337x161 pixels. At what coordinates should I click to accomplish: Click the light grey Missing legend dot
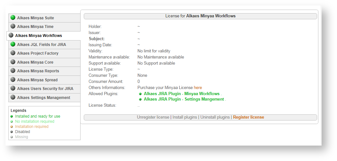tap(12, 137)
